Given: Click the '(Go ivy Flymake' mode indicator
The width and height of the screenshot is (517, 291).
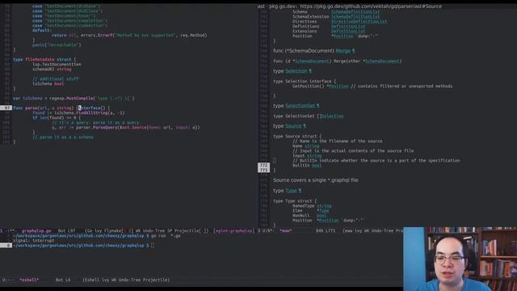Looking at the screenshot, I should (x=104, y=230).
